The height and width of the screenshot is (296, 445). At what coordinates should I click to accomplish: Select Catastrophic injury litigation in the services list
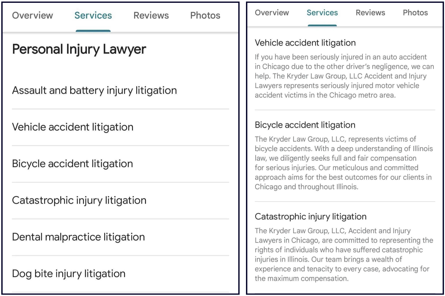point(79,201)
